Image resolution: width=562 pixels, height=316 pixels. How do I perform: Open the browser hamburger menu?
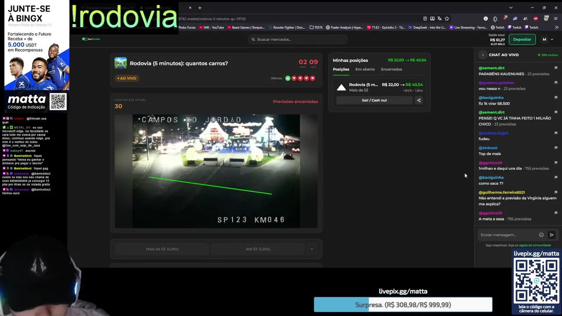(x=556, y=18)
